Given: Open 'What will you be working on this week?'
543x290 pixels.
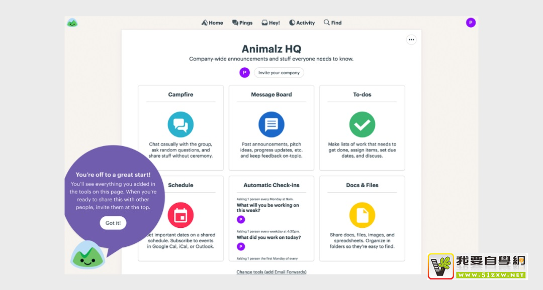Looking at the screenshot, I should point(267,207).
